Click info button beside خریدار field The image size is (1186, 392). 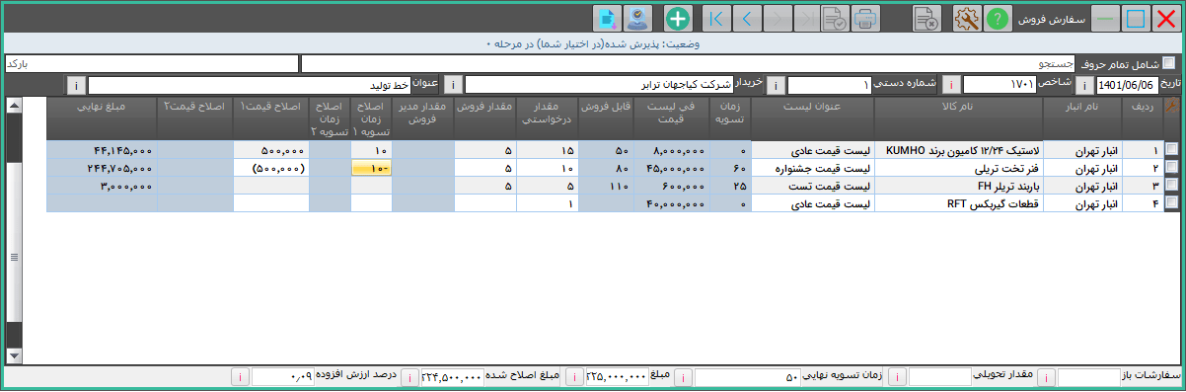[454, 85]
